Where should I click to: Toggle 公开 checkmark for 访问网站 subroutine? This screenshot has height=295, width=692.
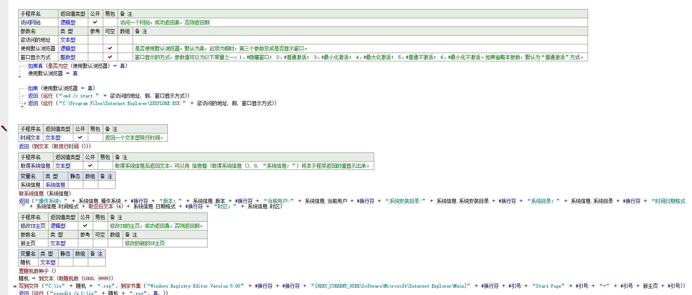(x=95, y=22)
